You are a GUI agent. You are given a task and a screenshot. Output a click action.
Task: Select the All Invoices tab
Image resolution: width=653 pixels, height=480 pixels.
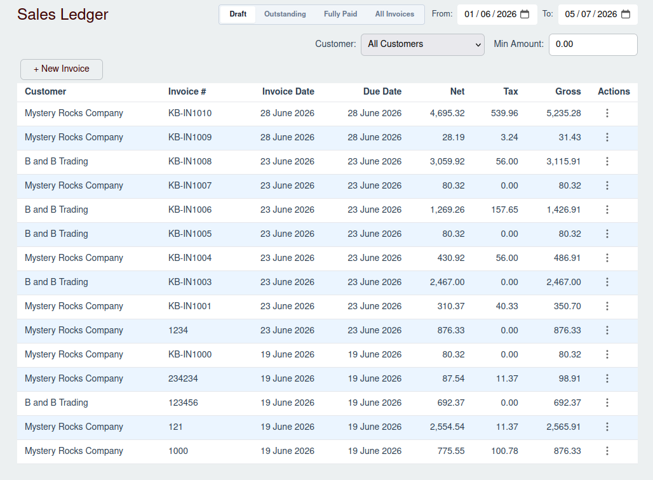394,14
